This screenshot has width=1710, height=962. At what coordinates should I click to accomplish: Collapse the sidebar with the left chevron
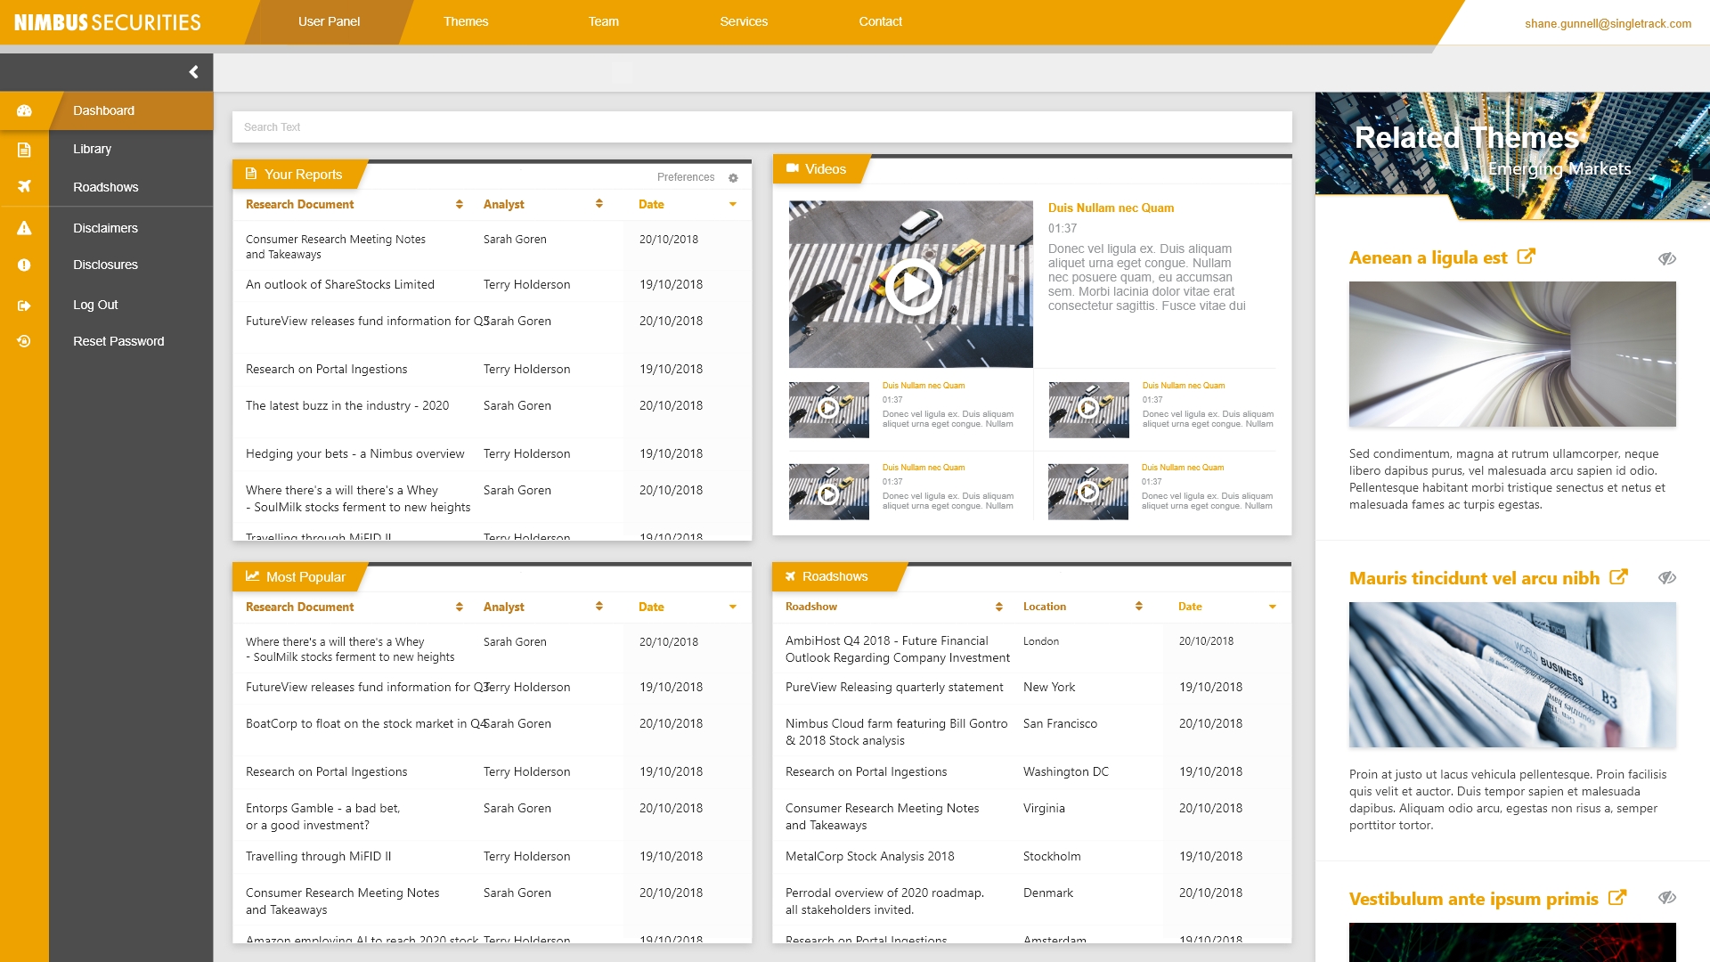coord(193,72)
